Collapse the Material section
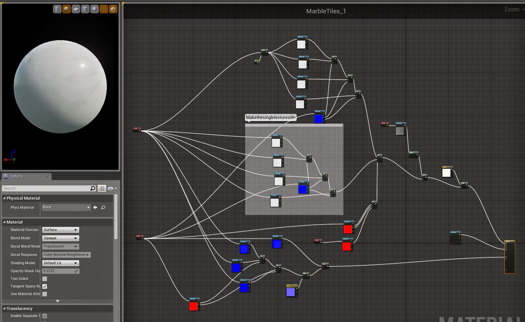The height and width of the screenshot is (322, 525). click(x=4, y=222)
